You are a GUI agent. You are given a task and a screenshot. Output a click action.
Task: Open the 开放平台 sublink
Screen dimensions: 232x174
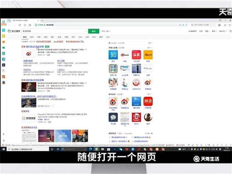coord(27,70)
